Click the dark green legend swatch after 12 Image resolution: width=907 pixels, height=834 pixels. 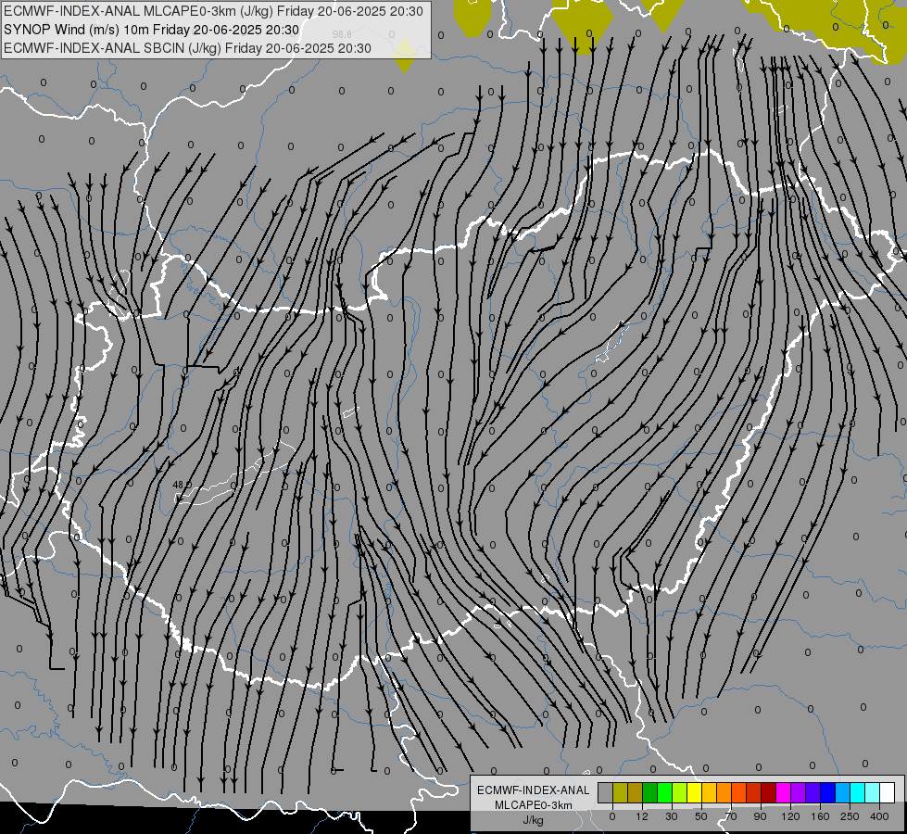pyautogui.click(x=649, y=792)
